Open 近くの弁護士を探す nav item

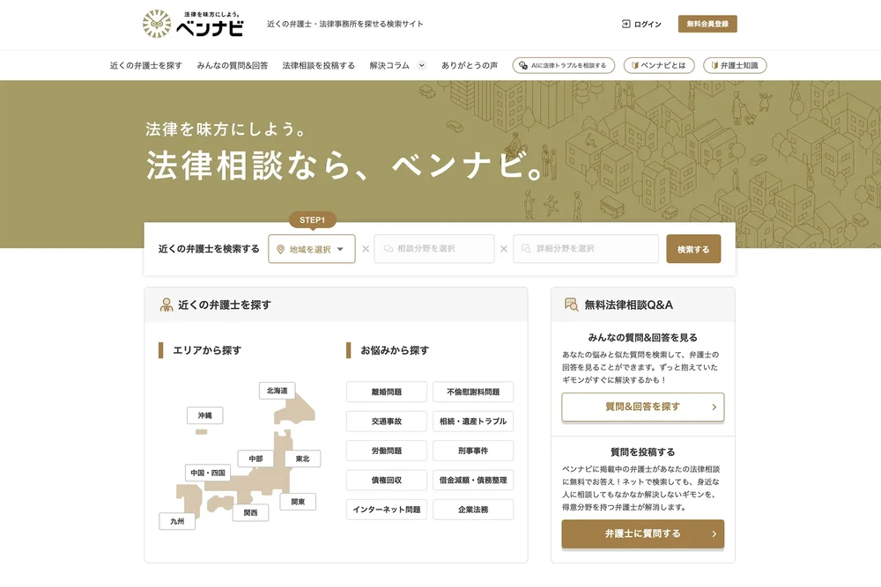click(x=146, y=65)
